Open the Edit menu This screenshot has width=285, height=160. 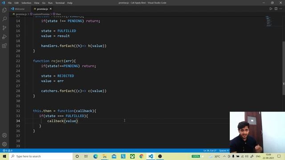click(x=16, y=3)
